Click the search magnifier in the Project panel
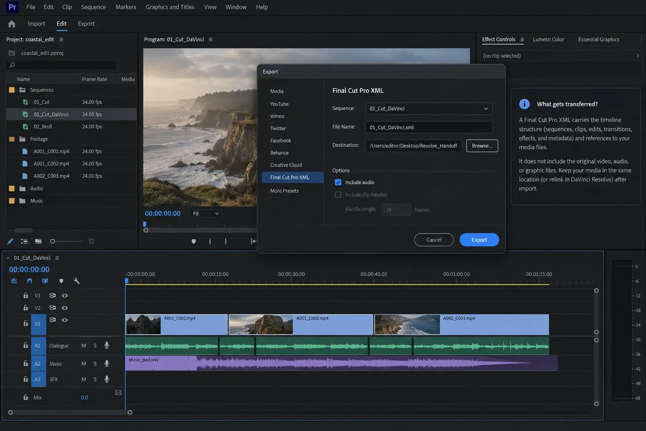The height and width of the screenshot is (431, 646). click(x=12, y=65)
